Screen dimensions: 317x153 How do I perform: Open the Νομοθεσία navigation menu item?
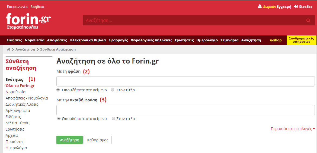34,40
